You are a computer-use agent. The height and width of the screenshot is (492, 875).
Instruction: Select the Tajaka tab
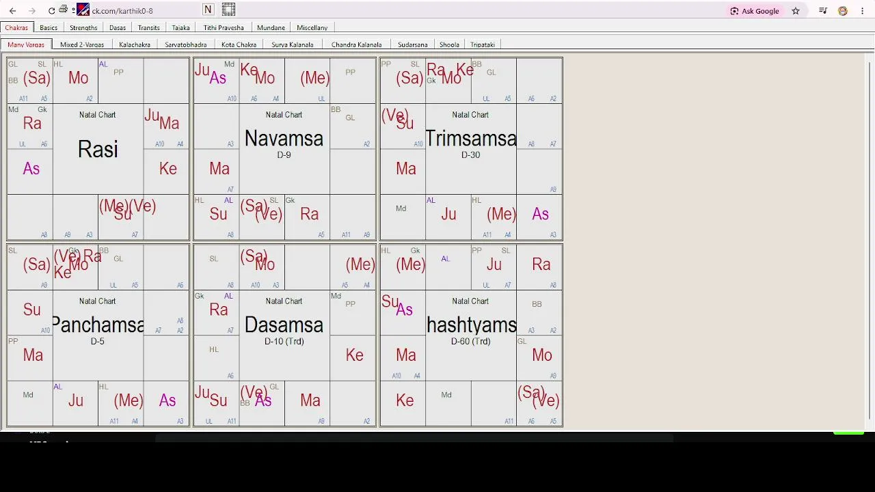pyautogui.click(x=180, y=28)
